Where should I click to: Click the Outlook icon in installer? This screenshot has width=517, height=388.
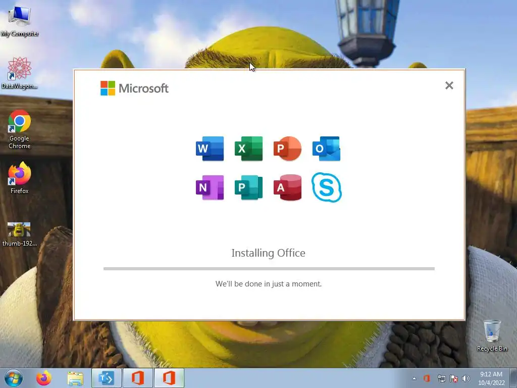pos(327,149)
